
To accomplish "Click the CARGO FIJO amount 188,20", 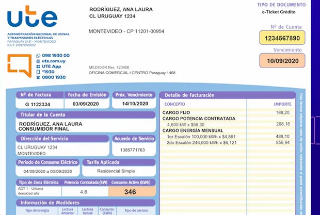I will pos(282,112).
